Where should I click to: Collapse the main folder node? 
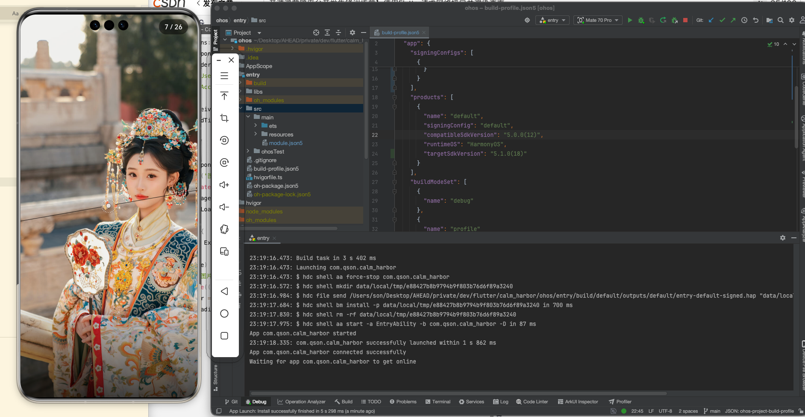pyautogui.click(x=248, y=117)
